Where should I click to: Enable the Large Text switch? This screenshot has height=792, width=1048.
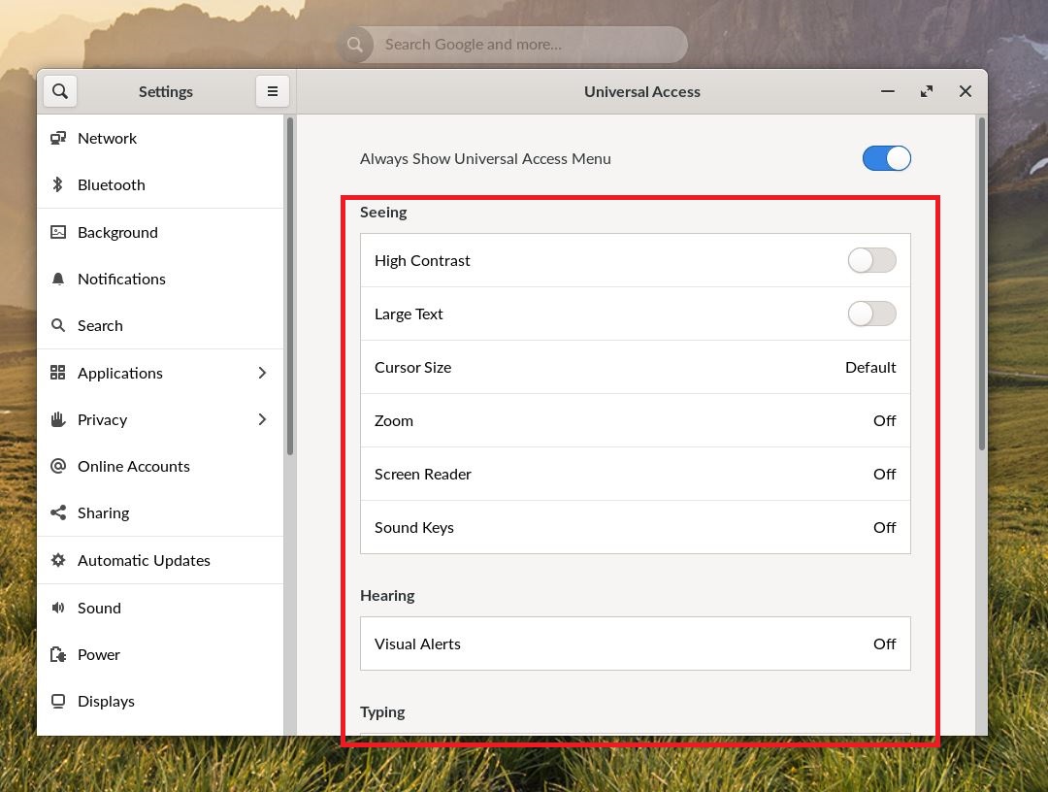pyautogui.click(x=871, y=313)
